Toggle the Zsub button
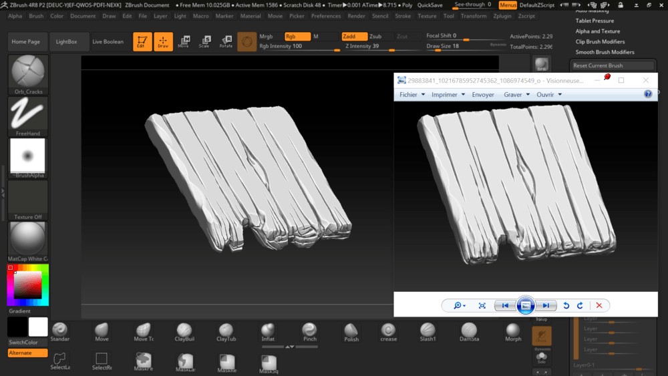 [381, 36]
